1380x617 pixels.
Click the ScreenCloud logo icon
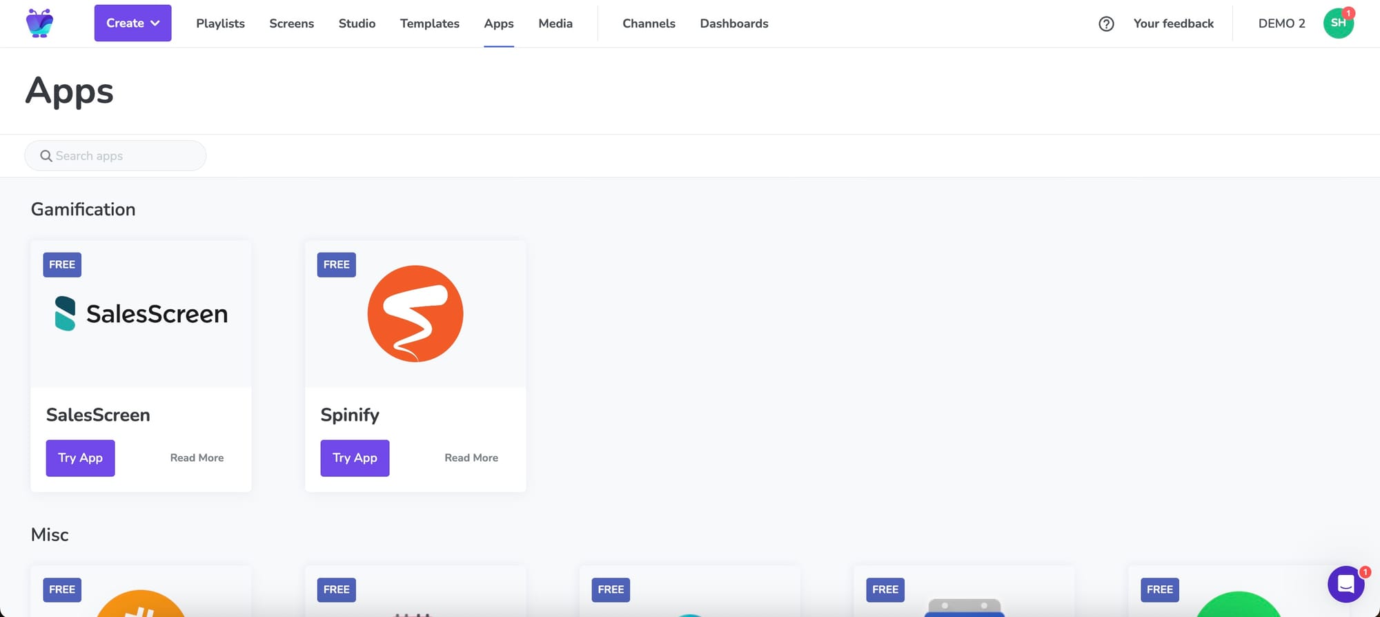[39, 23]
